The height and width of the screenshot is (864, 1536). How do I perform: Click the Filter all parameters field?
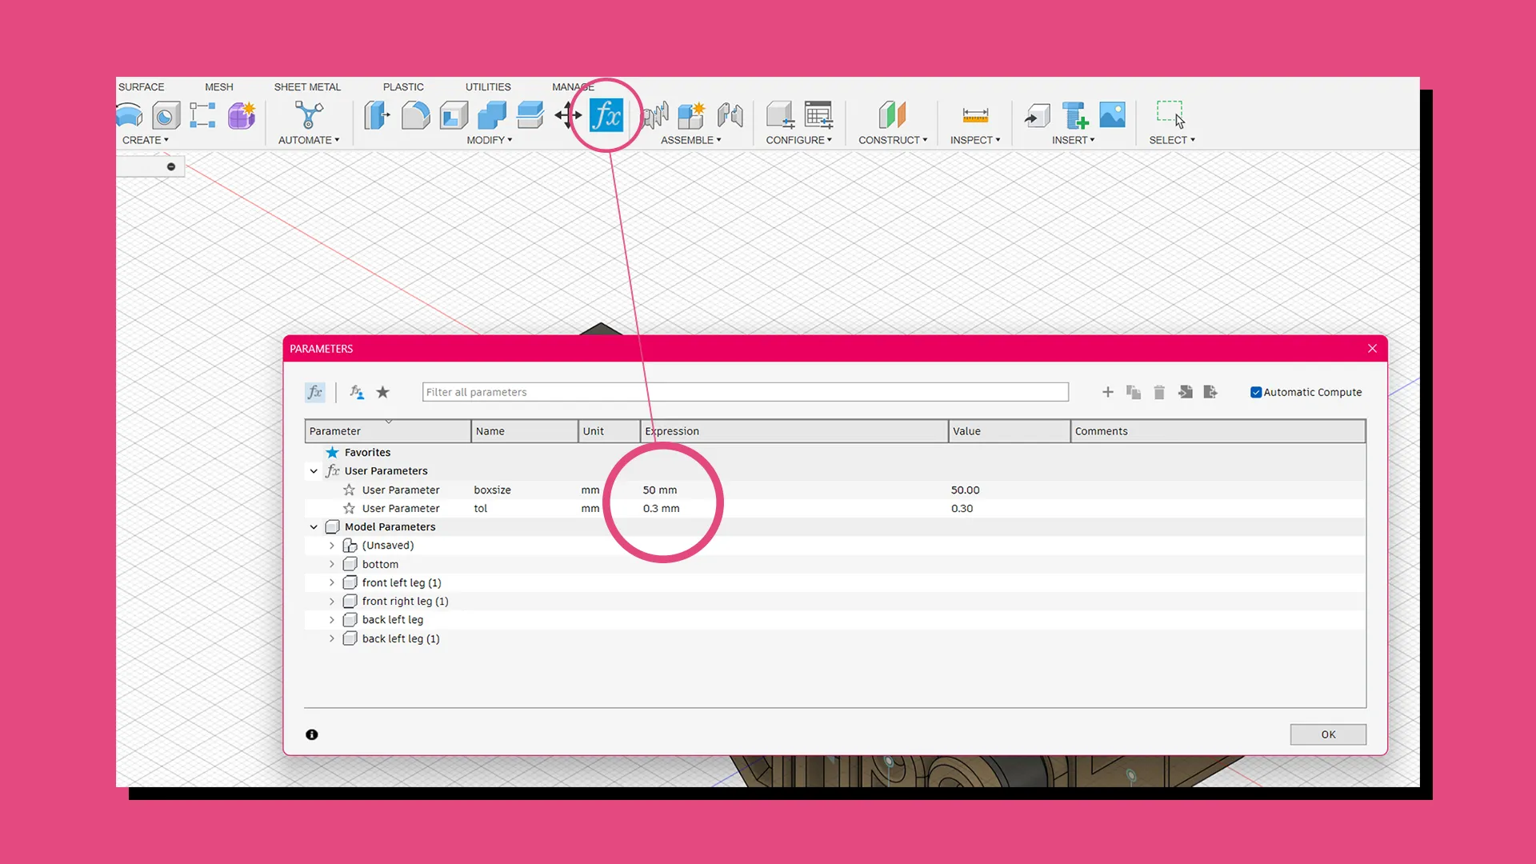point(744,392)
